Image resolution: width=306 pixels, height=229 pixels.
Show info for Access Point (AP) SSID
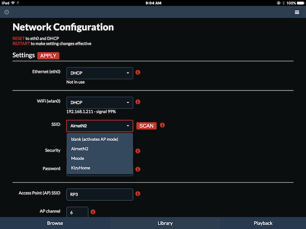(x=138, y=194)
